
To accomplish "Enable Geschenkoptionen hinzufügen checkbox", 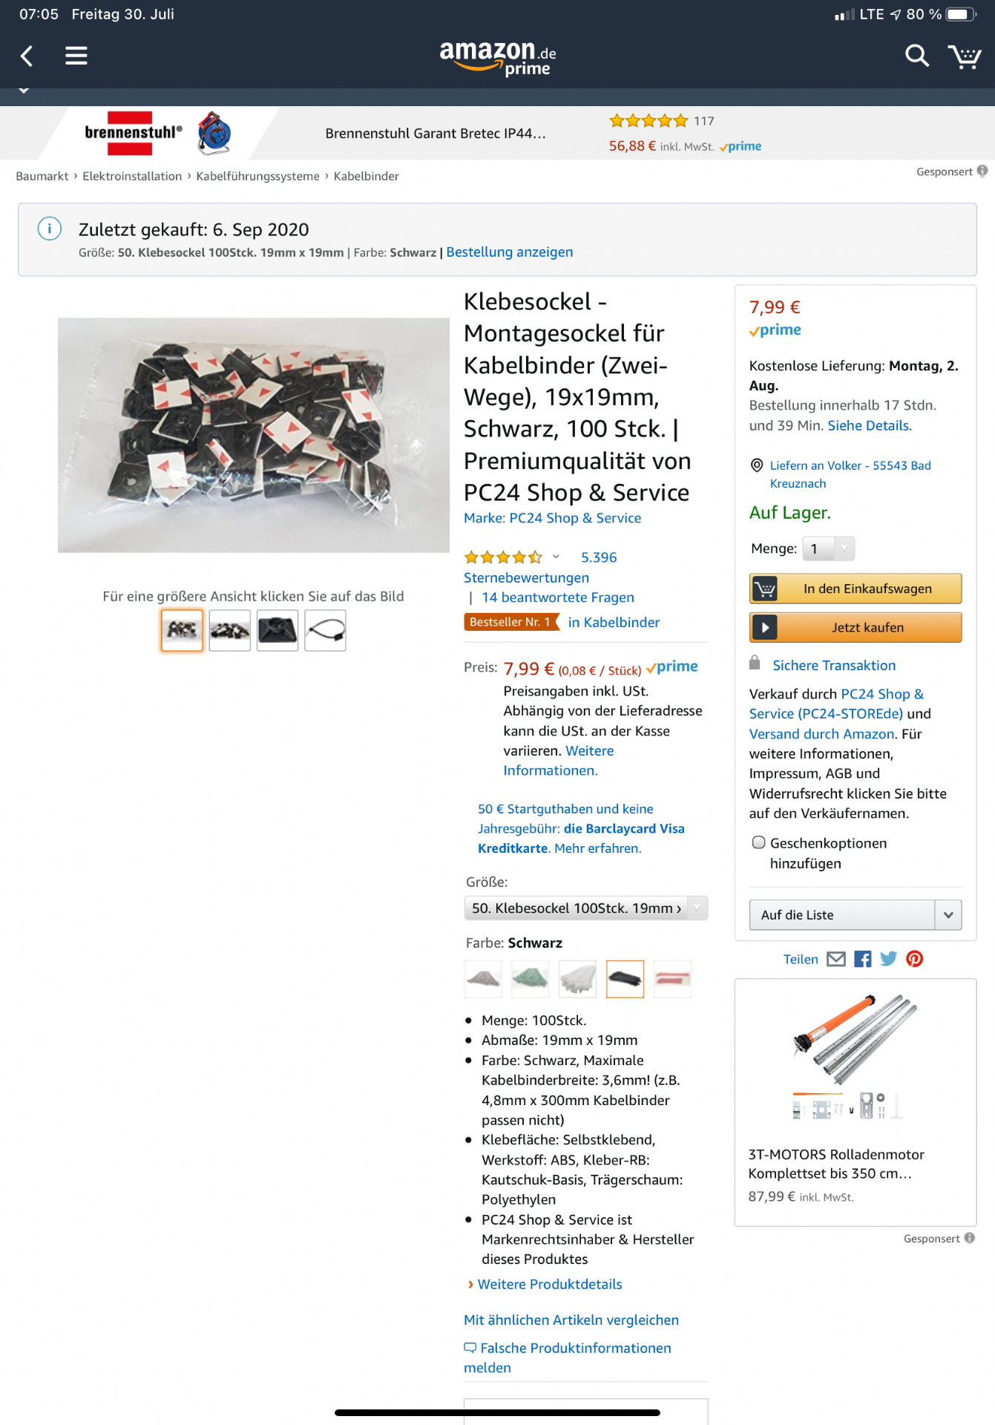I will point(758,842).
